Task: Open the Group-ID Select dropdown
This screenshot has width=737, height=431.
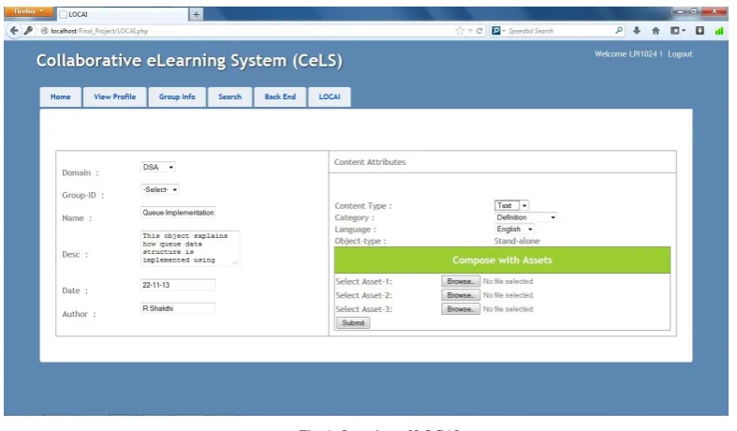Action: 160,189
